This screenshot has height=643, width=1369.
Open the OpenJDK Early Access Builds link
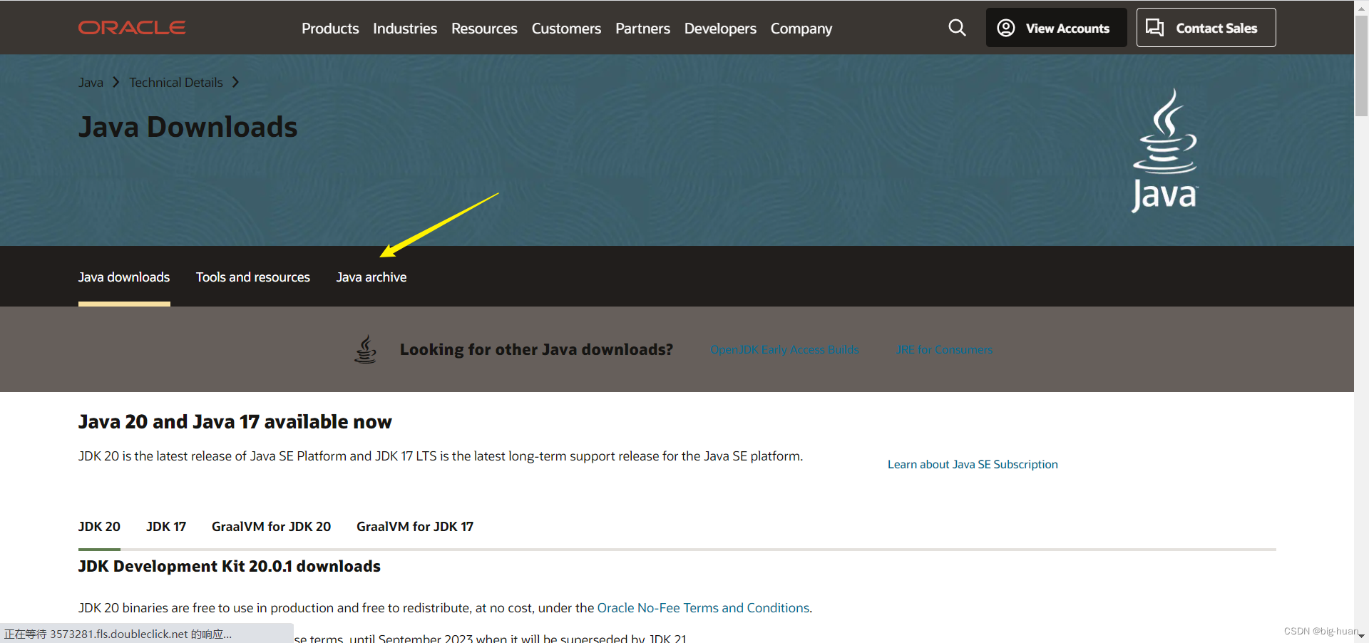point(784,349)
